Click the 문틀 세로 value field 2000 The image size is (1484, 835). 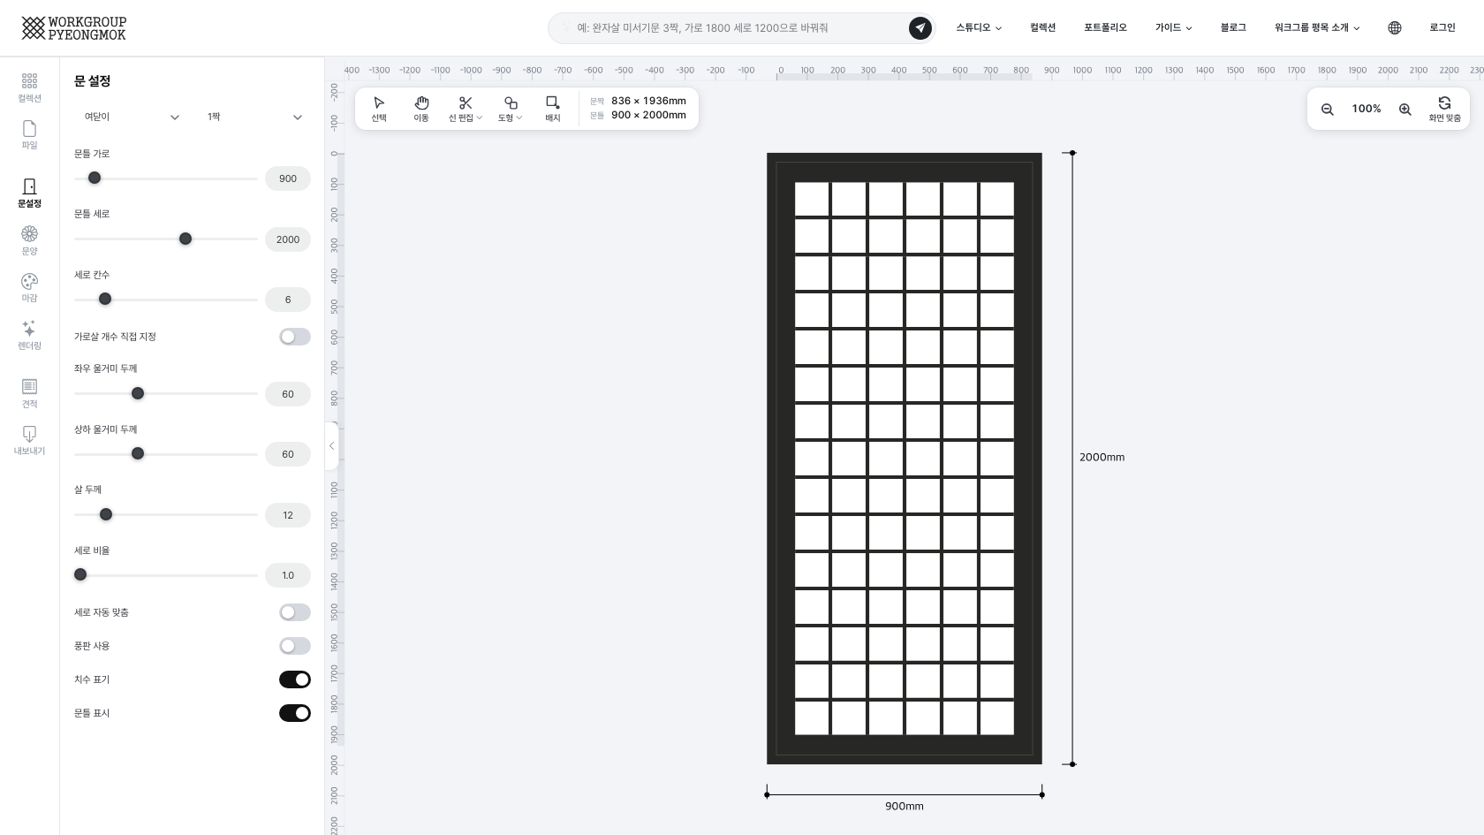pyautogui.click(x=288, y=239)
